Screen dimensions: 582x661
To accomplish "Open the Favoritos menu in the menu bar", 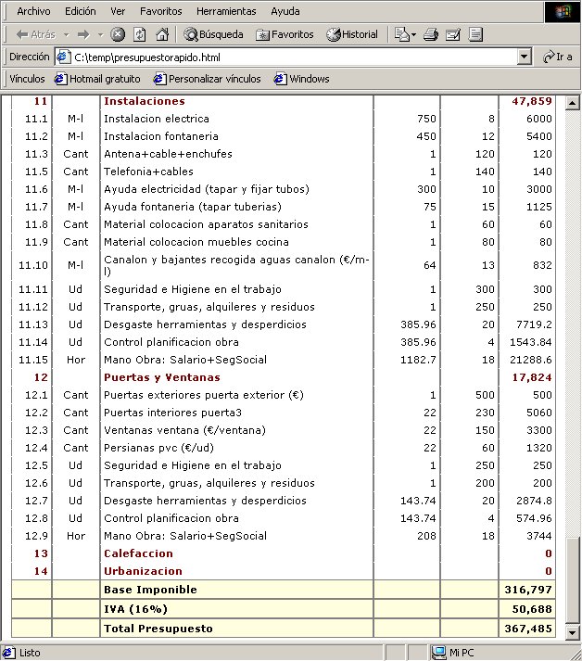I will (x=161, y=11).
